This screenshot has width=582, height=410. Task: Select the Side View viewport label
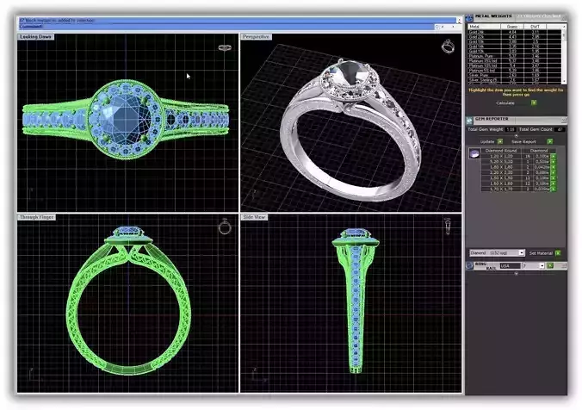pyautogui.click(x=254, y=217)
